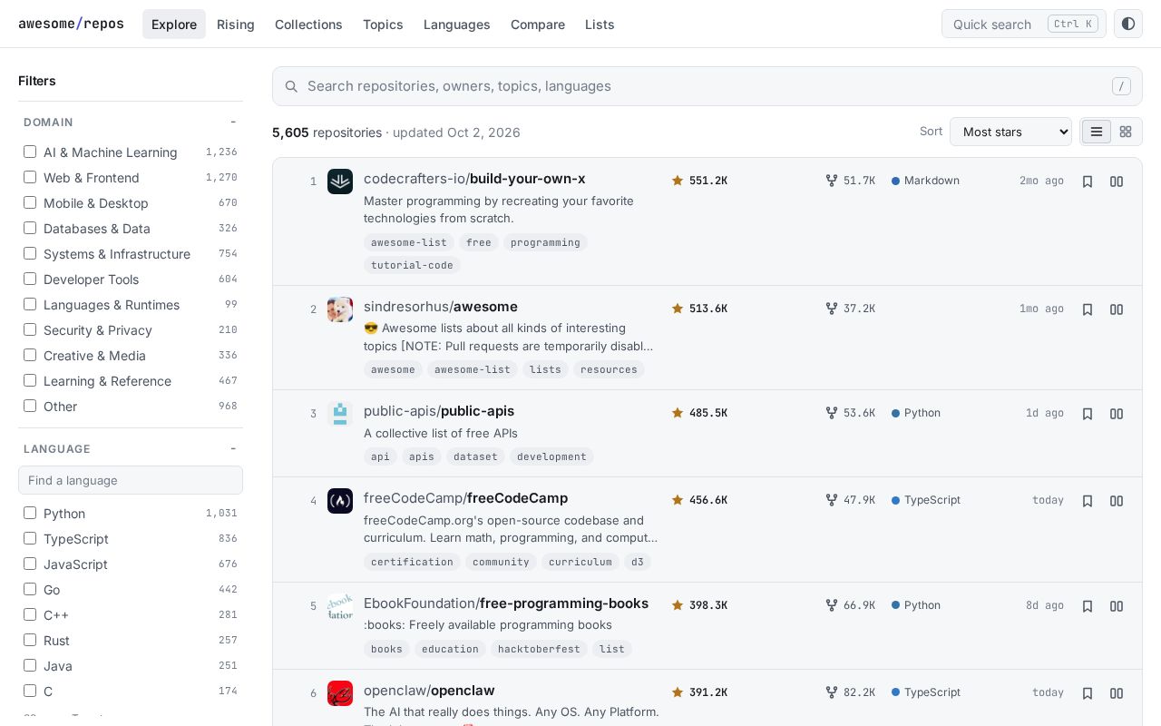Add public-apis to compare
The image size is (1161, 726).
click(1117, 414)
